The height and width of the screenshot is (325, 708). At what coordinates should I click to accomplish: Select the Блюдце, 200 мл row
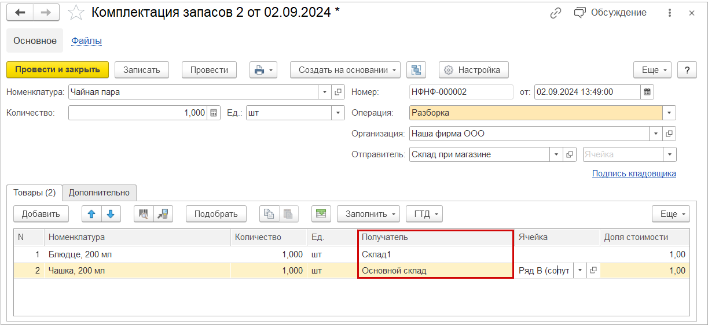(x=138, y=254)
